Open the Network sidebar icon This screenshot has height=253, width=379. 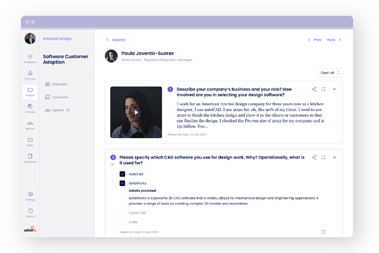click(x=30, y=123)
